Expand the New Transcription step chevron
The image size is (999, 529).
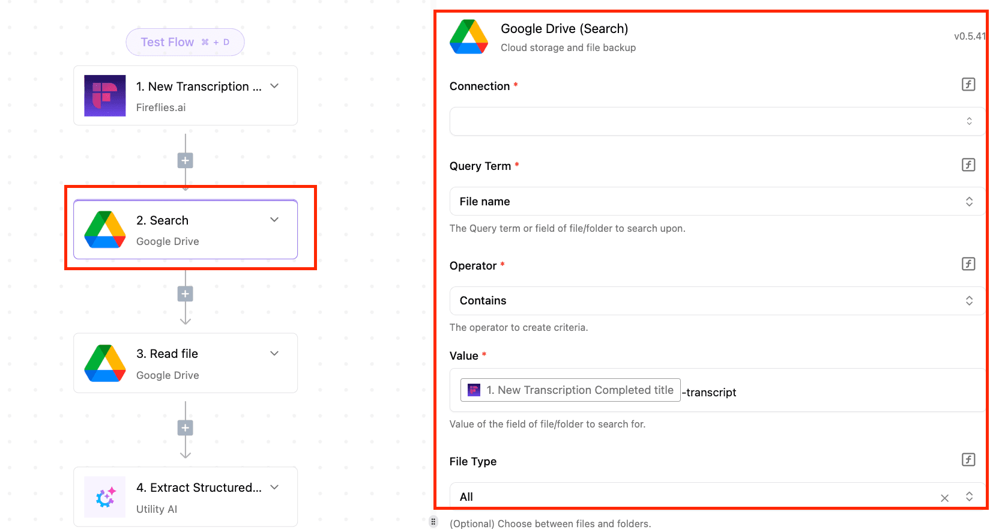coord(274,86)
